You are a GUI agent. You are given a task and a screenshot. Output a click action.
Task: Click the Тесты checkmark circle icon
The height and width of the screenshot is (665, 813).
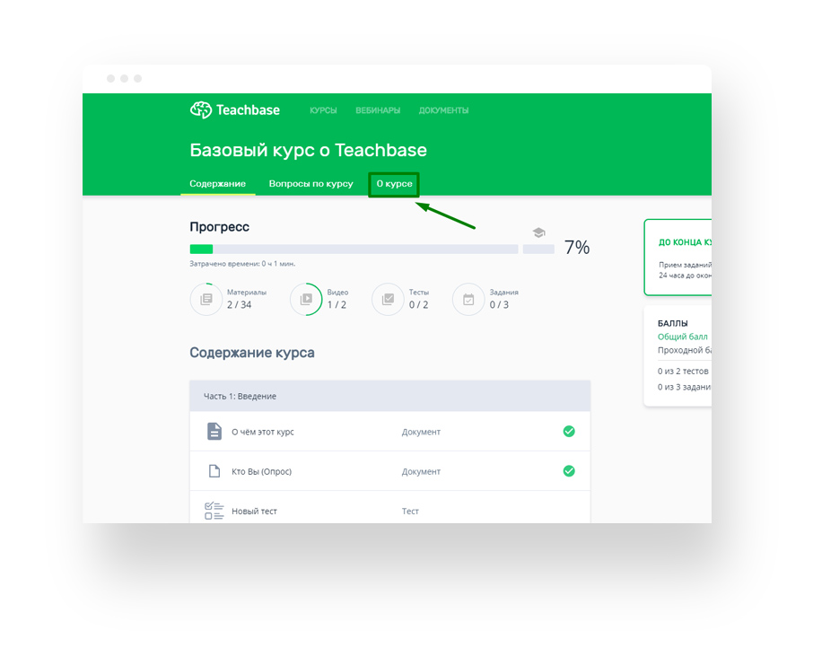click(388, 300)
